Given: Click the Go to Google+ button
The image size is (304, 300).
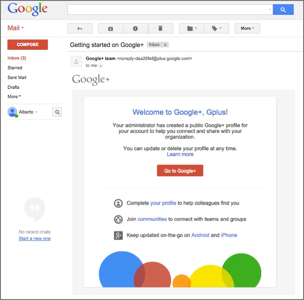Looking at the screenshot, I should (x=180, y=171).
